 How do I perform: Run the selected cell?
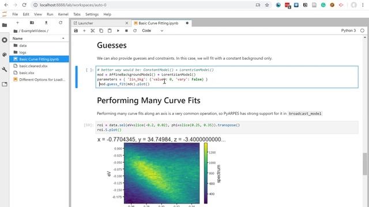pyautogui.click(x=118, y=30)
